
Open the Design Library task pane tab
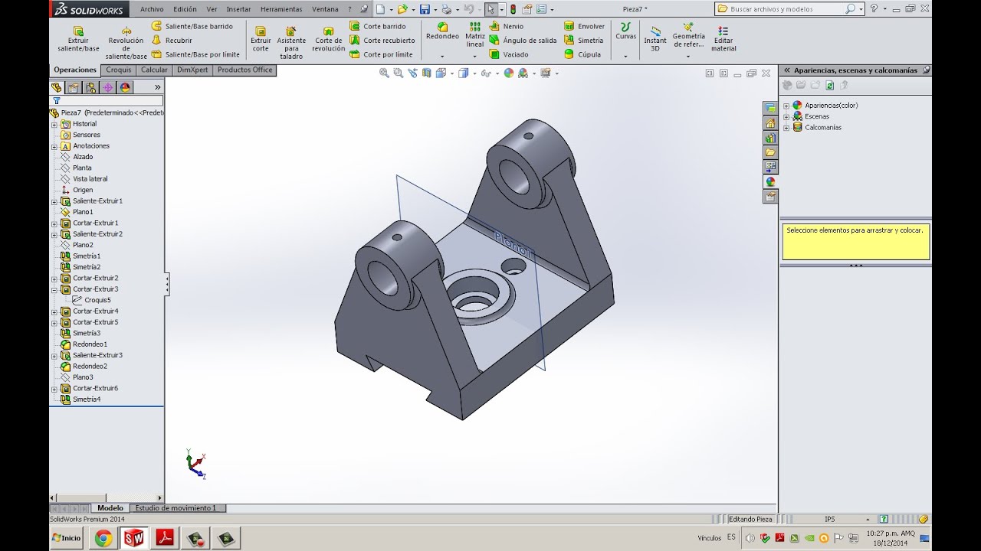(x=770, y=138)
